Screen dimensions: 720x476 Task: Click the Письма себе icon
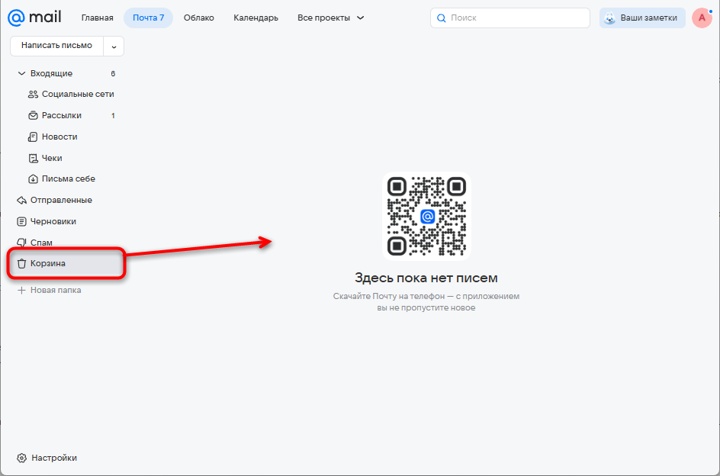point(33,178)
